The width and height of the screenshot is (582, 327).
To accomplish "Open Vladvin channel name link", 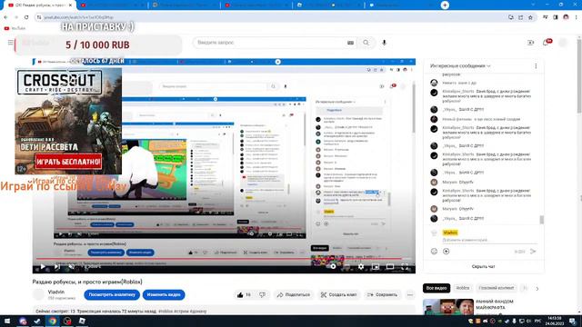I will (56, 292).
